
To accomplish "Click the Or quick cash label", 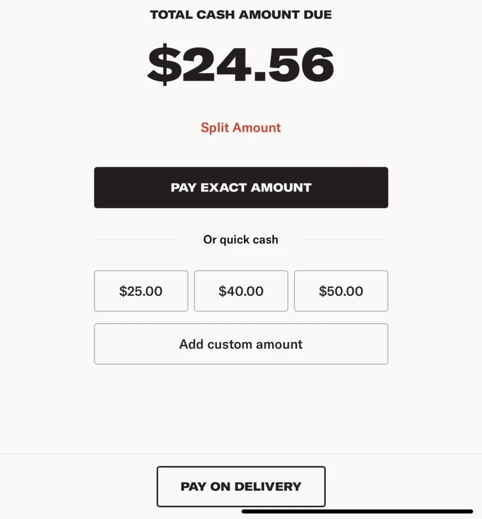I will 241,240.
